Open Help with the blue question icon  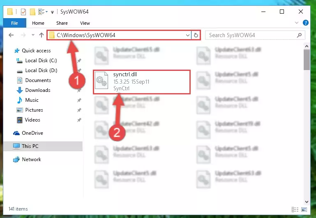305,23
